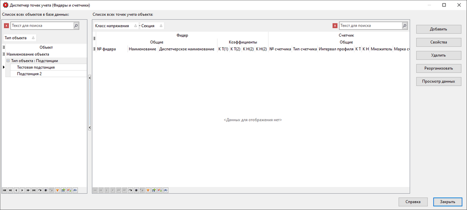Open column chooser icon beside Наименование объекта header

point(3,54)
